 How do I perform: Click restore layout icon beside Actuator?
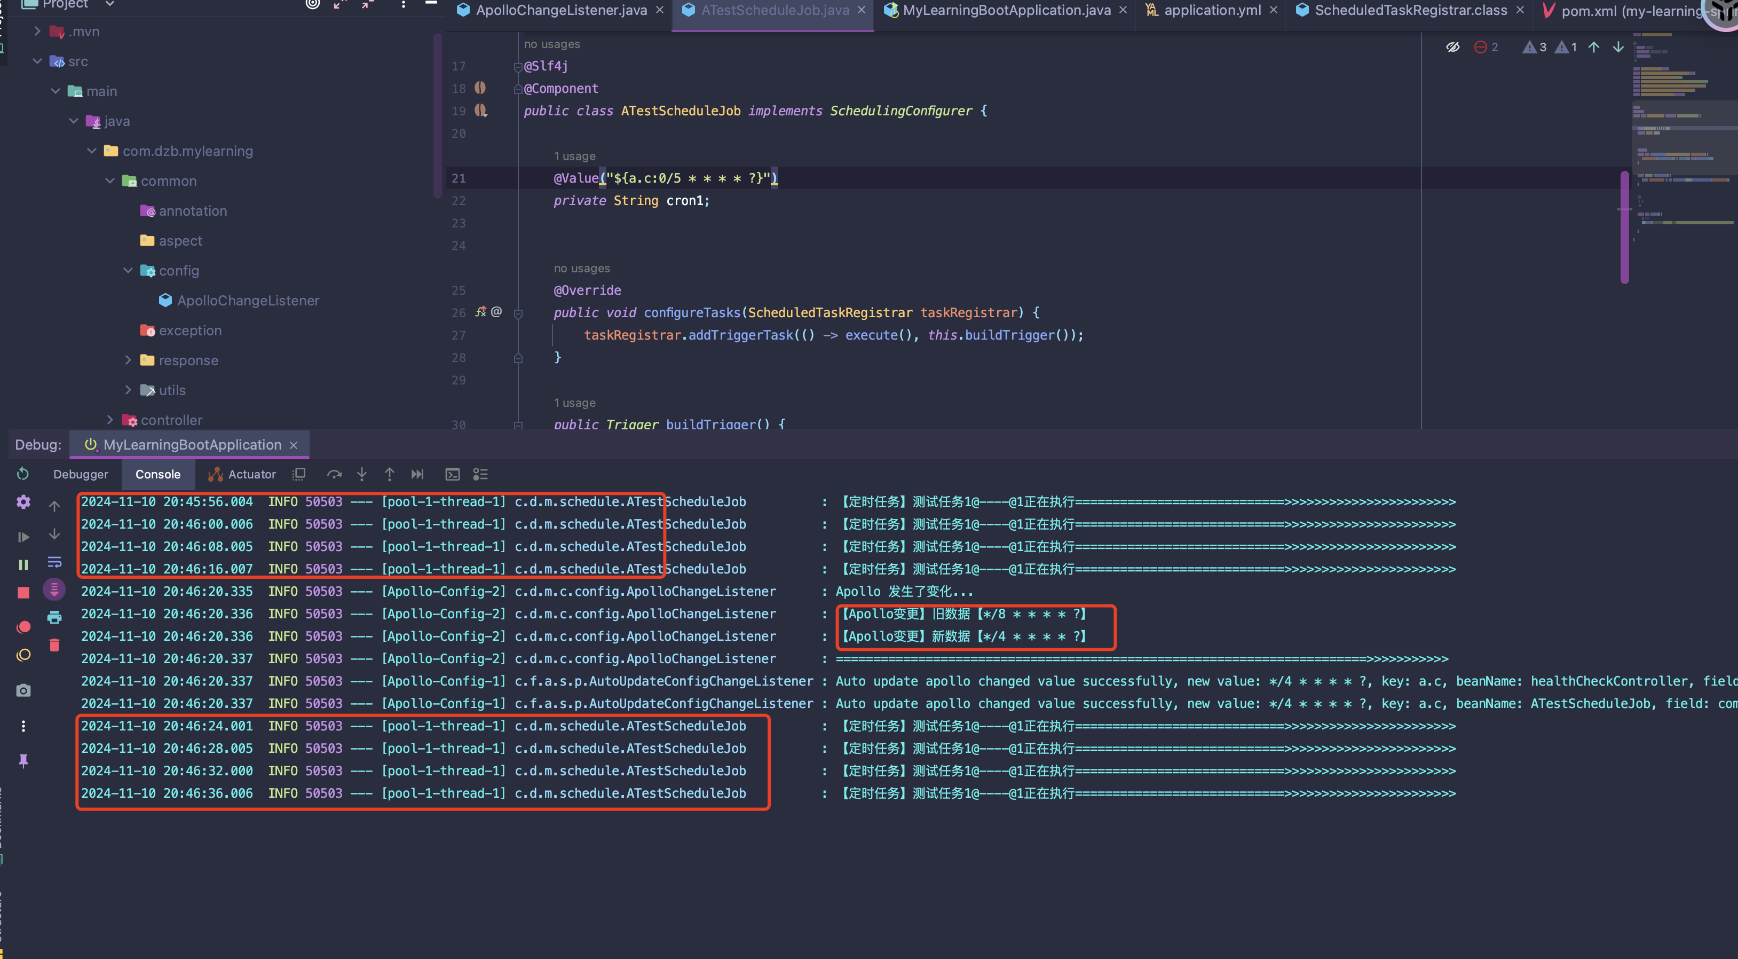coord(299,475)
